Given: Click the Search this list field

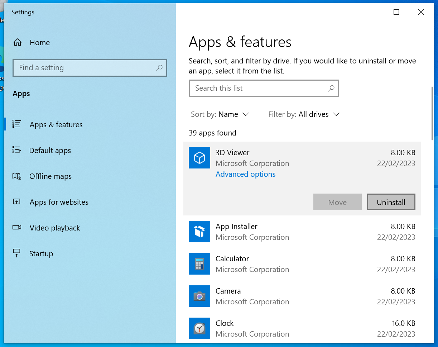Looking at the screenshot, I should click(264, 88).
